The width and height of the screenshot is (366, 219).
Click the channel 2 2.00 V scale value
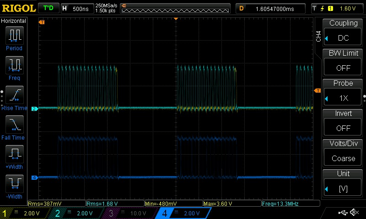(x=85, y=213)
